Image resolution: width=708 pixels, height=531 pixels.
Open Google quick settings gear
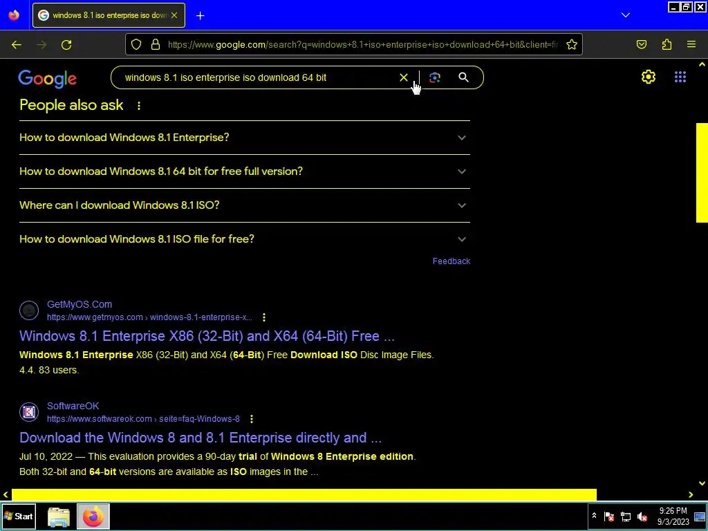click(649, 77)
